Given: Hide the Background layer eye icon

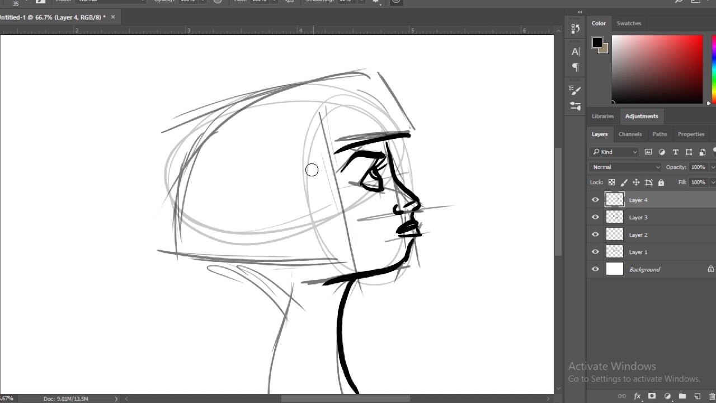Looking at the screenshot, I should (595, 269).
